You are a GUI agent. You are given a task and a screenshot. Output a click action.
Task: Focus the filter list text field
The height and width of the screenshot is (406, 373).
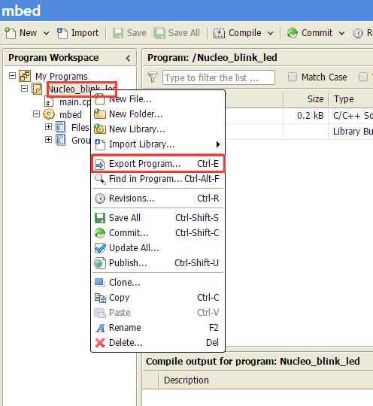[x=219, y=77]
